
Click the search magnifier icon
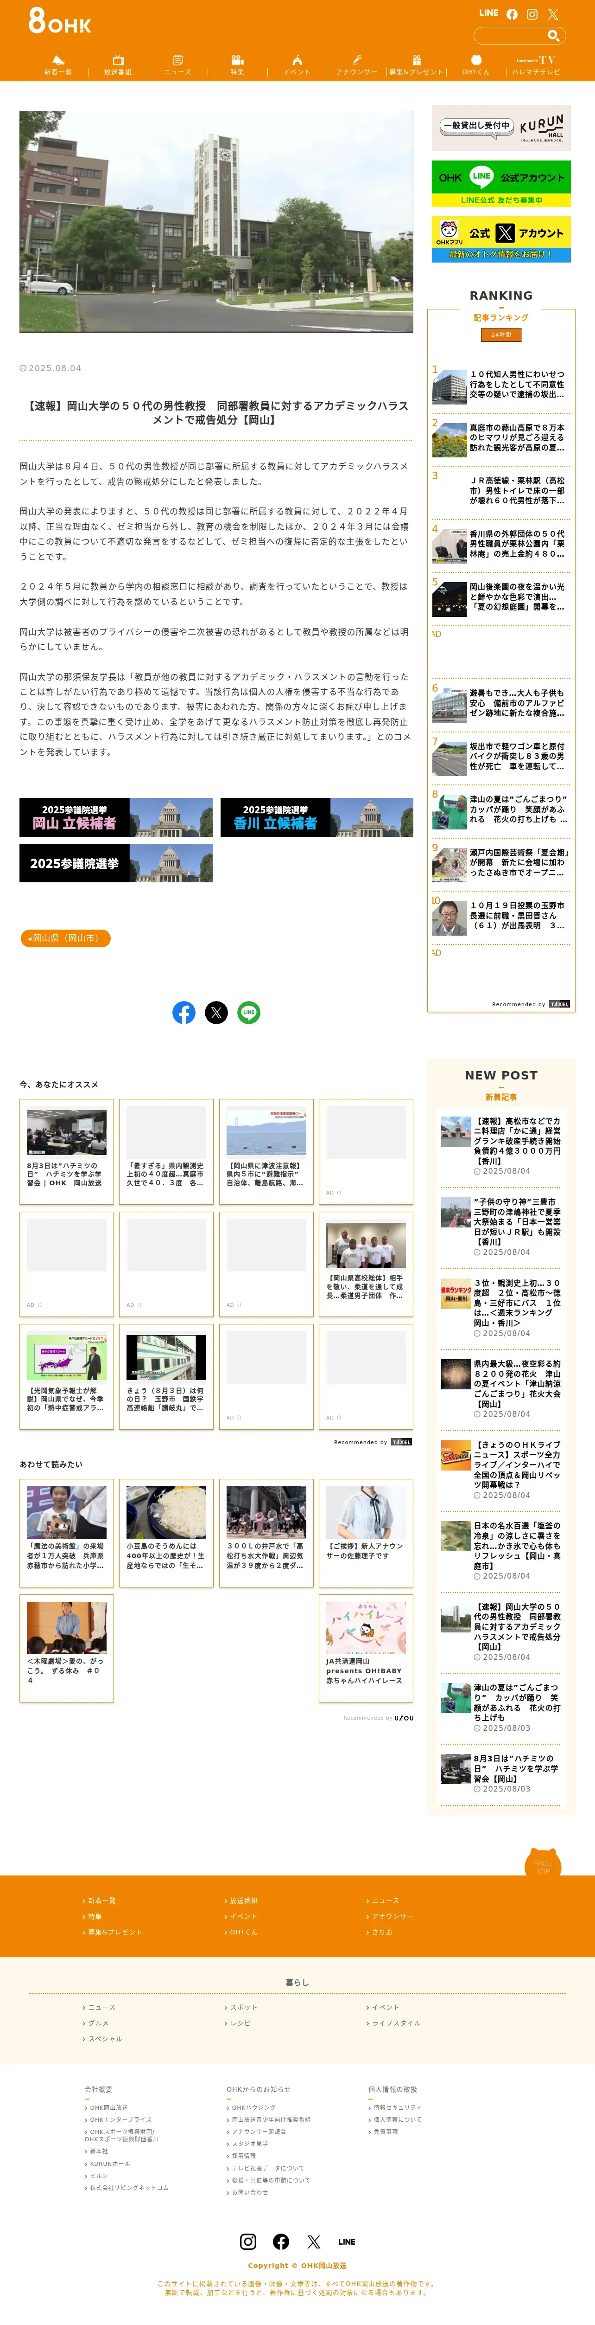point(554,36)
